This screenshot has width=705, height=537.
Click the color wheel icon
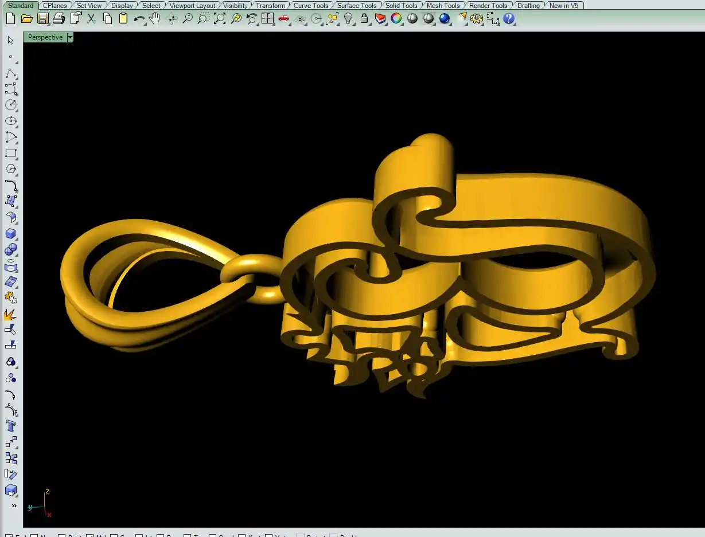click(x=396, y=18)
